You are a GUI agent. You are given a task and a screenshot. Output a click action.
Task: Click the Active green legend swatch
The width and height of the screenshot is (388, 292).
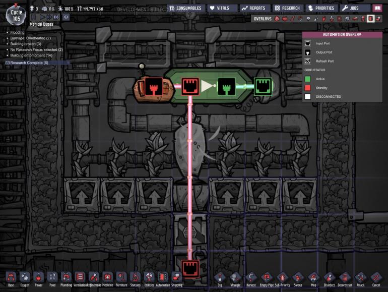coord(307,79)
